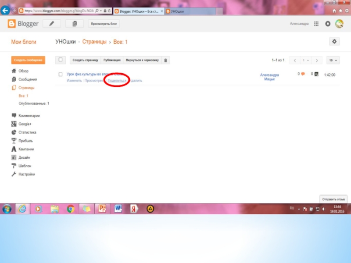The height and width of the screenshot is (263, 351).
Task: Show hidden tray icons arrow
Action: coord(299,209)
